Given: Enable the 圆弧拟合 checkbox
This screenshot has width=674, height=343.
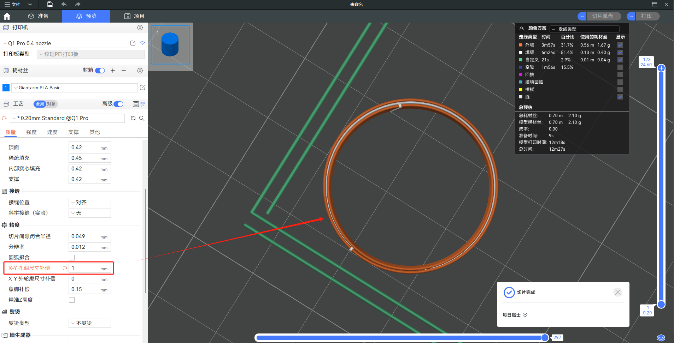Looking at the screenshot, I should coord(72,258).
